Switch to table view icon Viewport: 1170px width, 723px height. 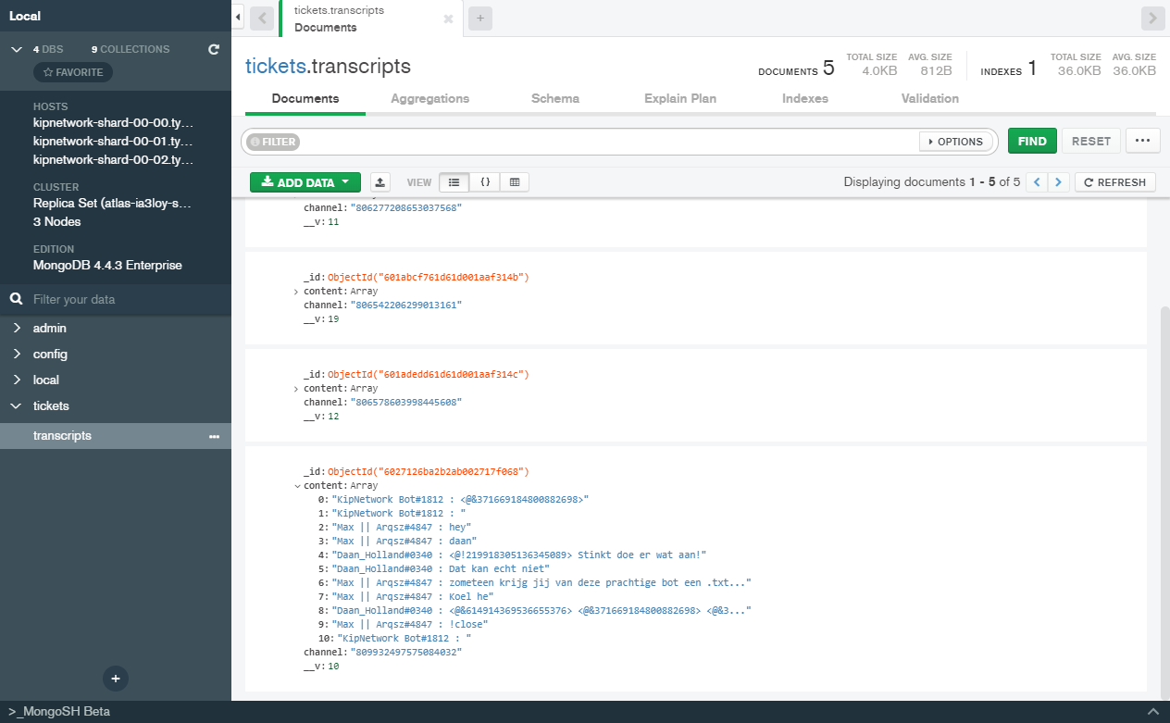(x=515, y=182)
